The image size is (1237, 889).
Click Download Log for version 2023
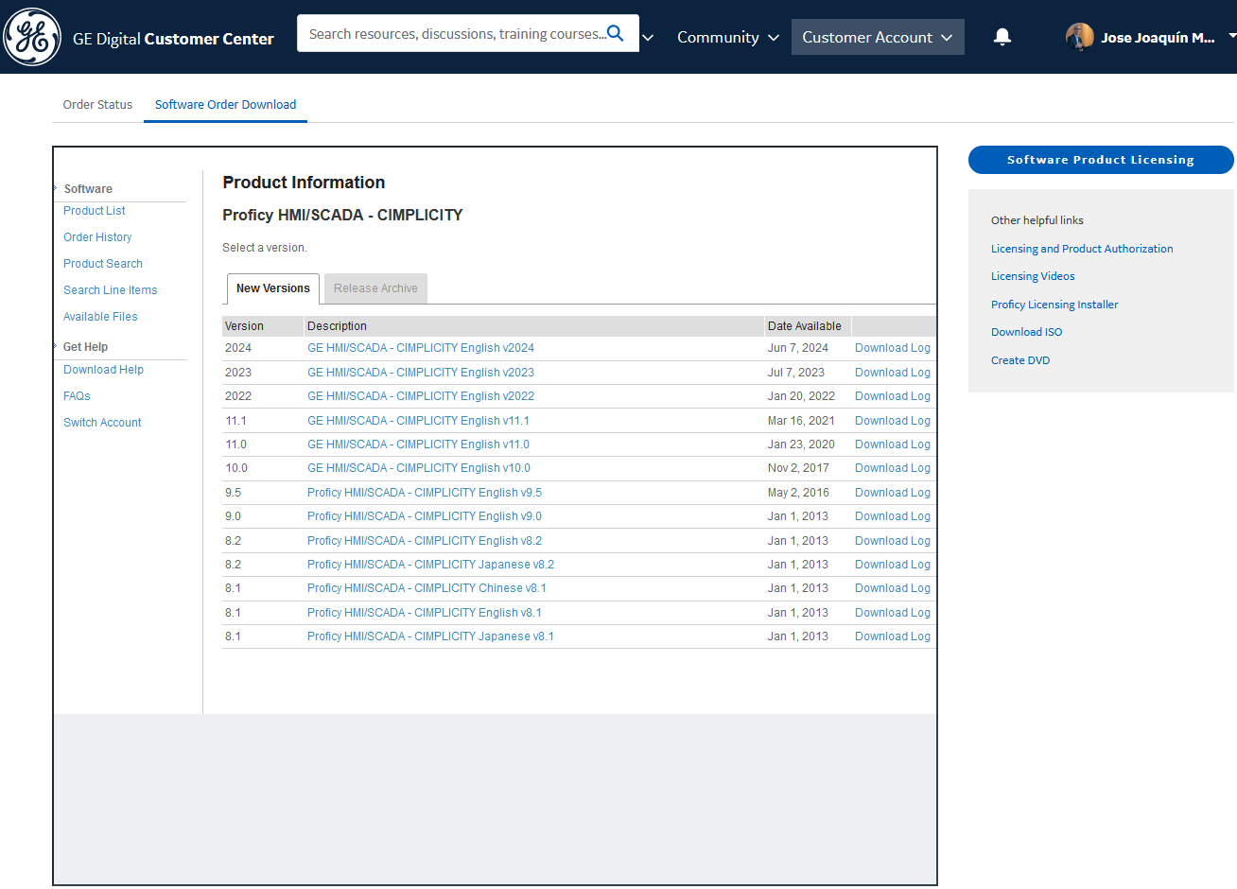pyautogui.click(x=893, y=373)
